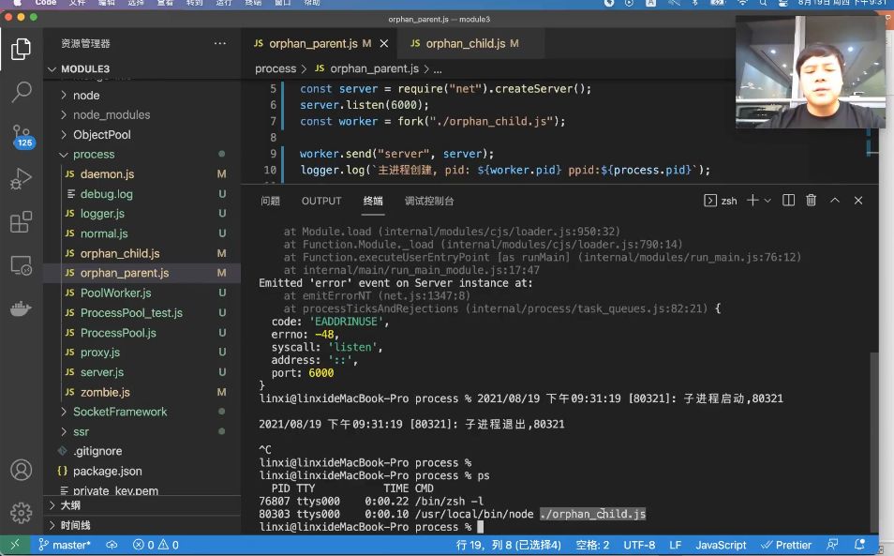The height and width of the screenshot is (556, 894).
Task: Open zombie.js in the explorer
Action: click(x=105, y=392)
